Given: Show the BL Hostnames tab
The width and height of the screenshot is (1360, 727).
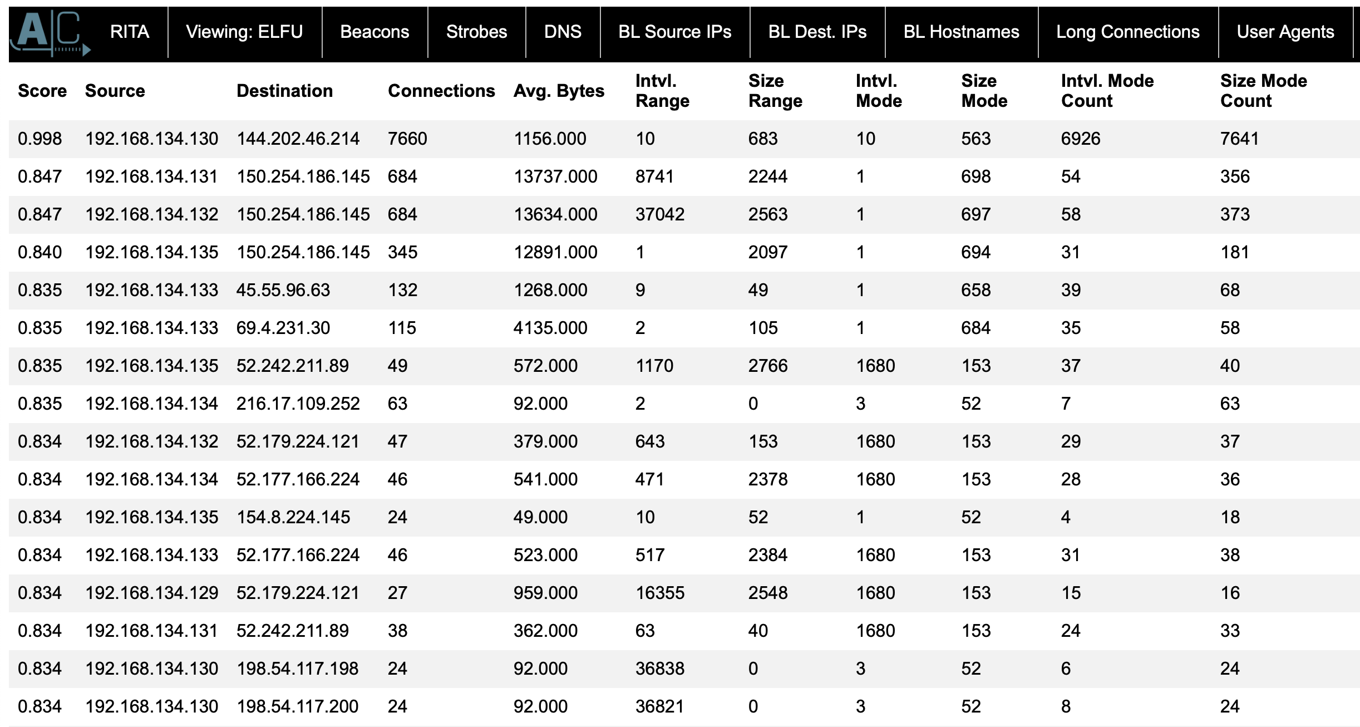Looking at the screenshot, I should pyautogui.click(x=961, y=32).
